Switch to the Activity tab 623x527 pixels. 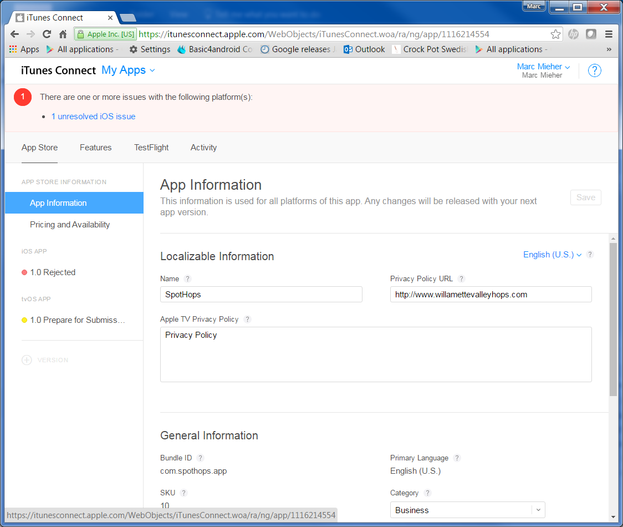point(203,148)
